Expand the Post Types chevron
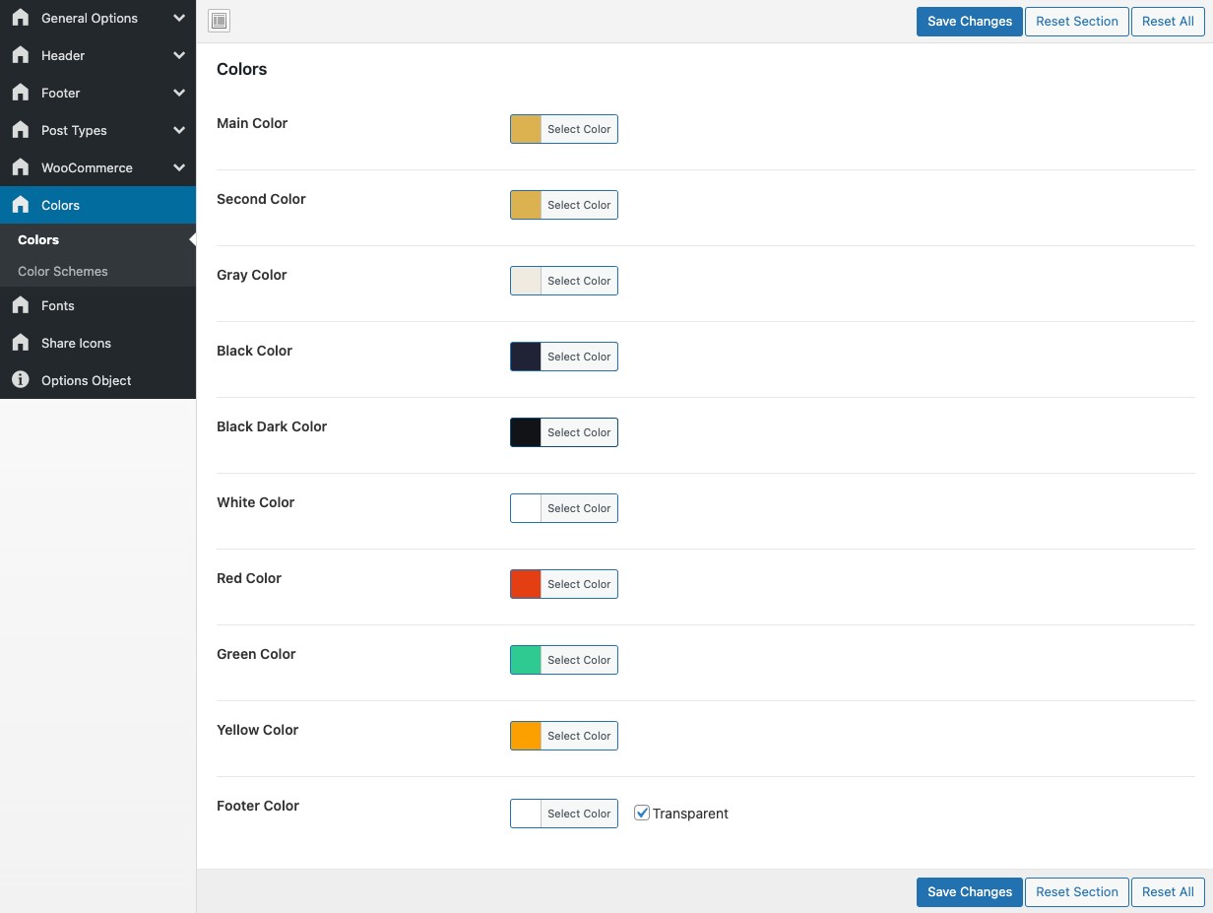The image size is (1213, 913). pyautogui.click(x=178, y=130)
